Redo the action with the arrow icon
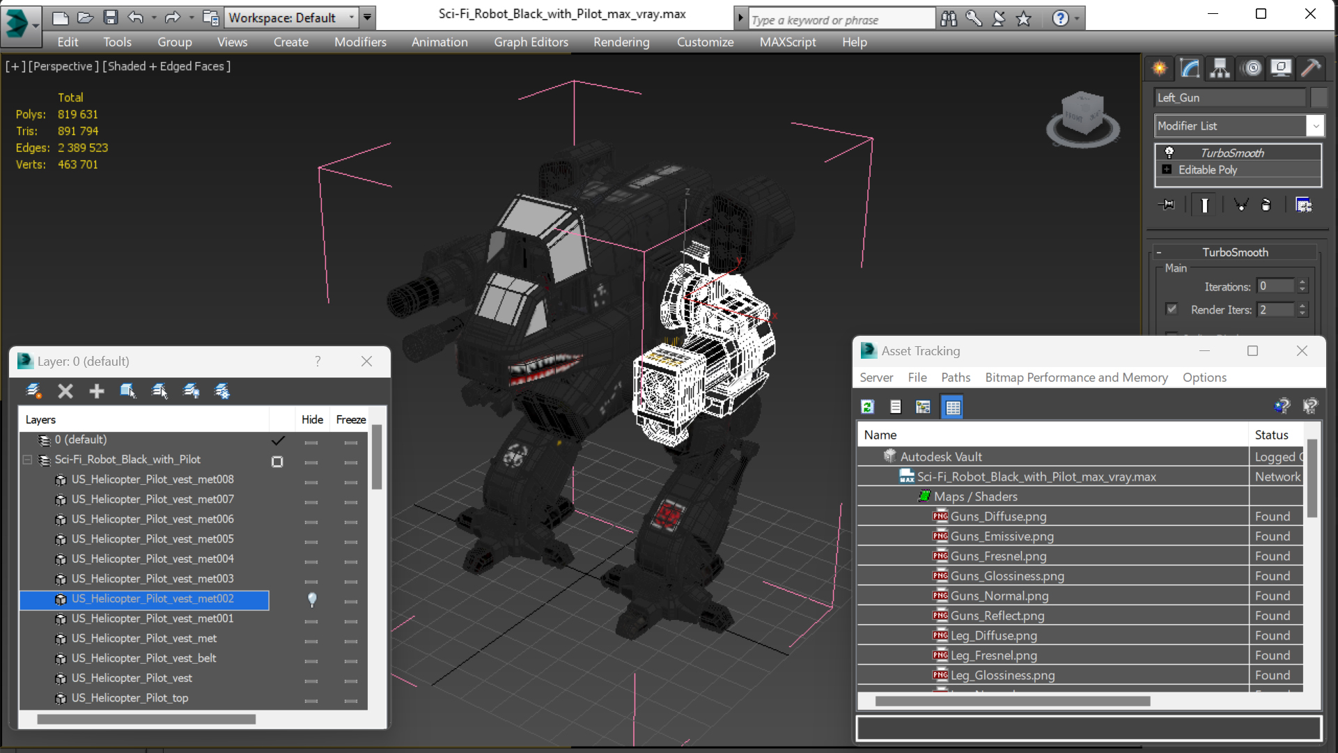 click(172, 17)
